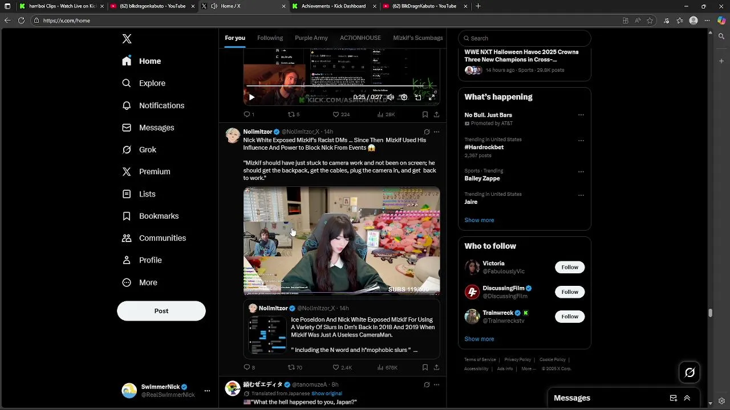
Task: Bookmark the video post with 28K views
Action: coord(425,114)
